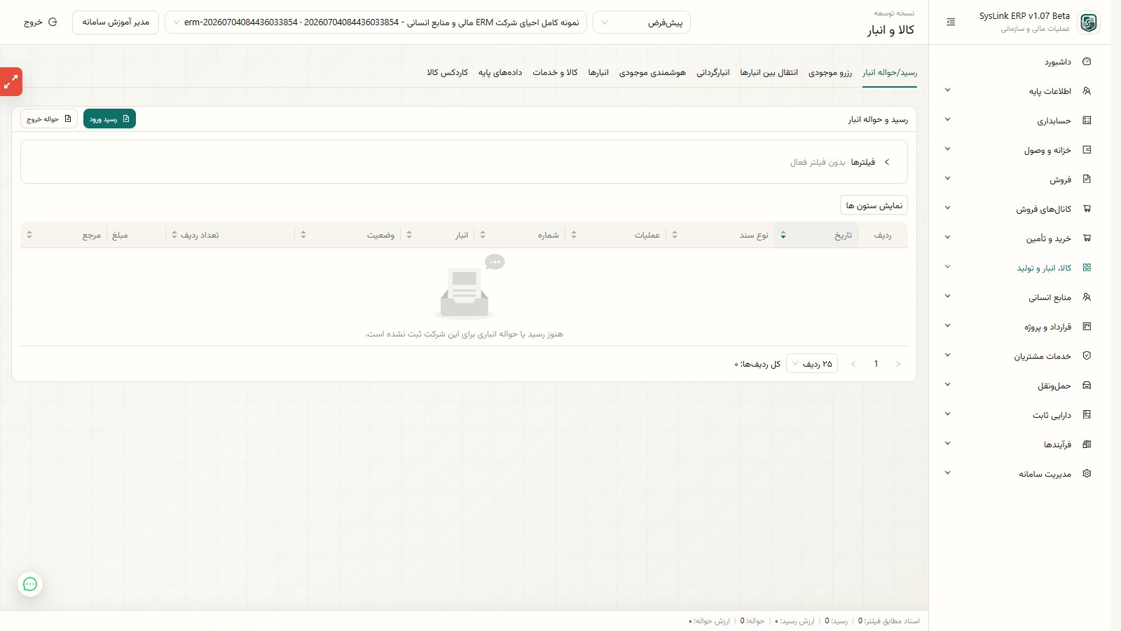
Task: Click the حمل‌ونقل sidebar icon
Action: pos(1087,386)
